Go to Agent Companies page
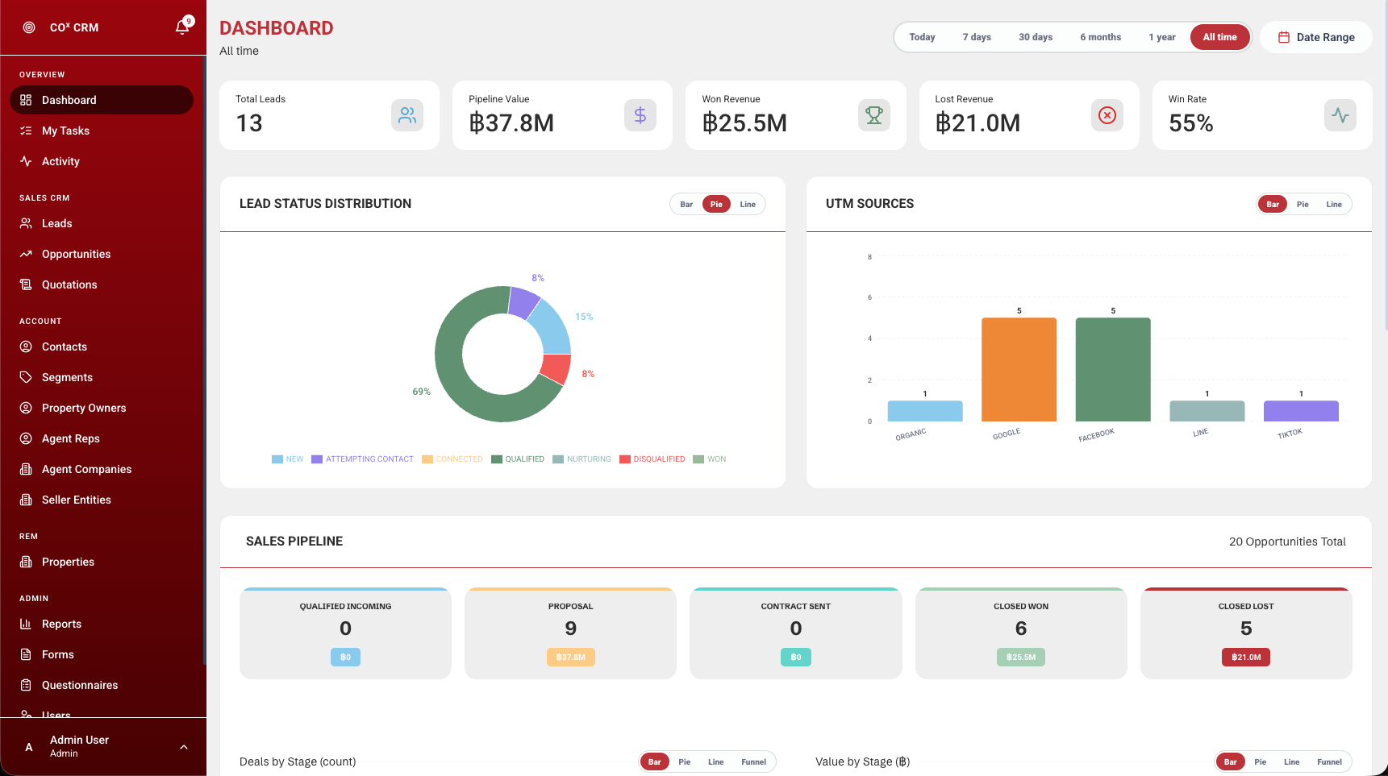Screen dimensions: 1388x776 click(102, 469)
